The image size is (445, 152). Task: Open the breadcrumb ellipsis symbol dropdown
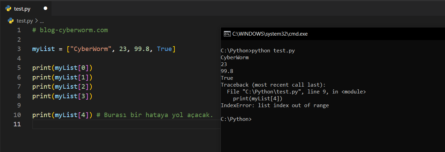coord(42,21)
